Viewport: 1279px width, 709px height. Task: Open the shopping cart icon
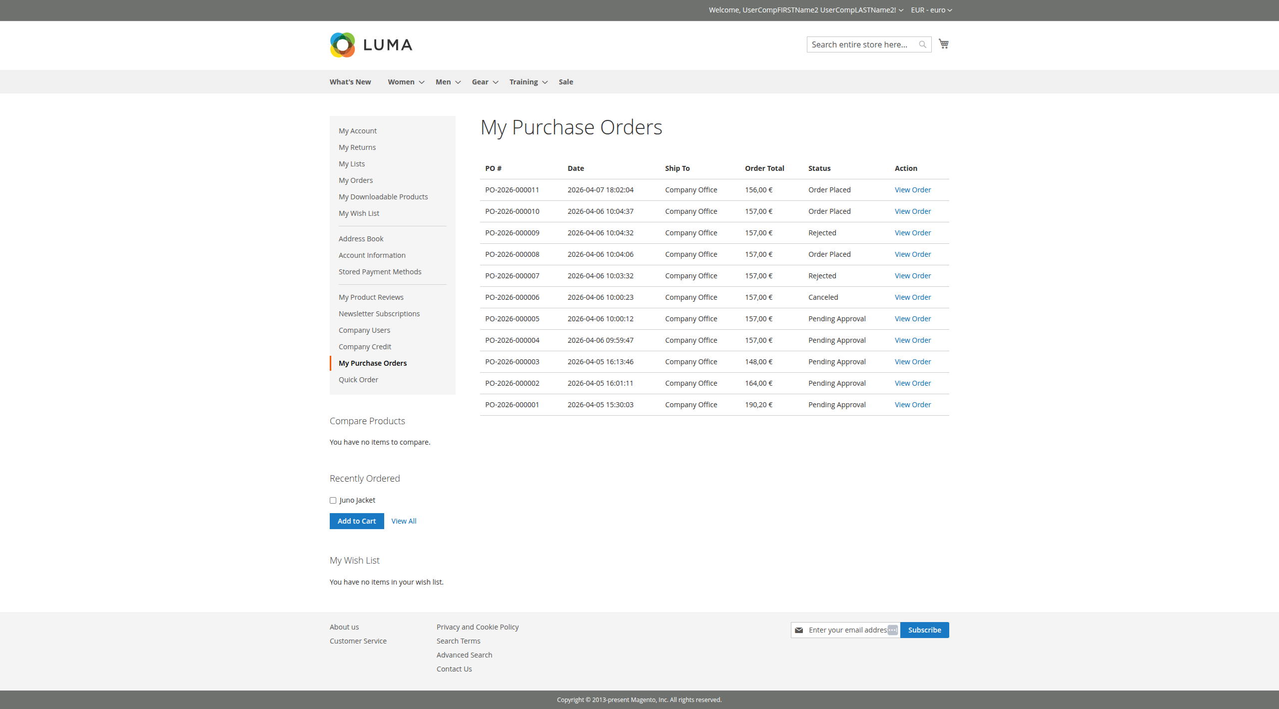(943, 44)
